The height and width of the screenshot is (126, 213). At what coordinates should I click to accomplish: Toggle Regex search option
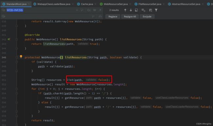pos(100,10)
